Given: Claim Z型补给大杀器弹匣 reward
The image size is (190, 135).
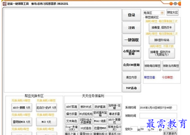Looking at the screenshot, I should (x=86, y=121).
